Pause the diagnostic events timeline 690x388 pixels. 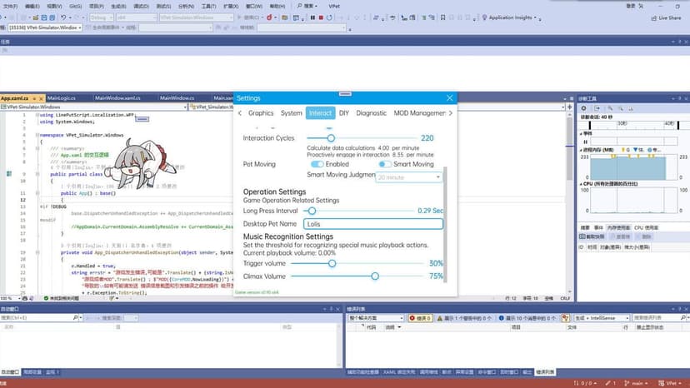[585, 142]
